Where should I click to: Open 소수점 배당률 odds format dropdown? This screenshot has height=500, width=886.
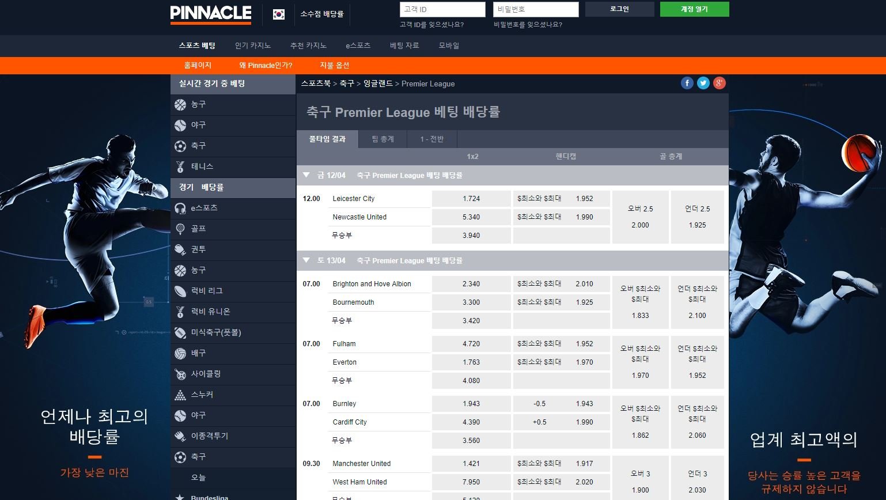[322, 14]
